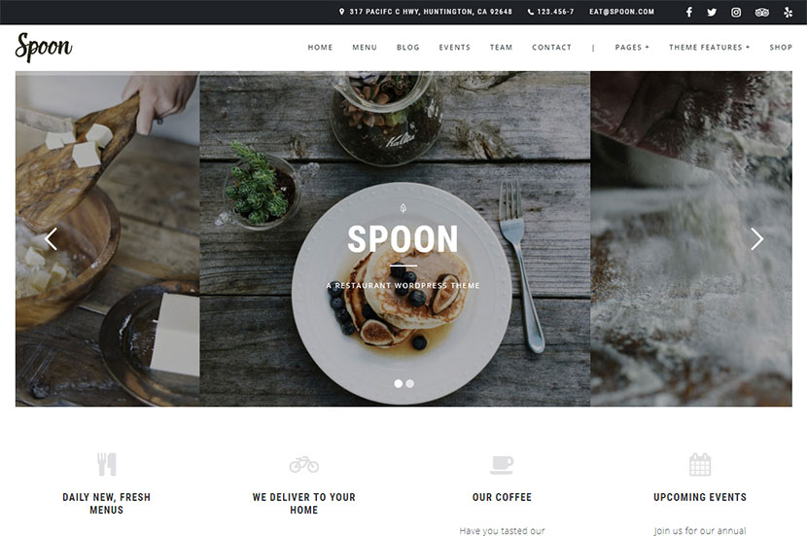Expand the Theme Features dropdown menu
This screenshot has width=807, height=536.
709,47
